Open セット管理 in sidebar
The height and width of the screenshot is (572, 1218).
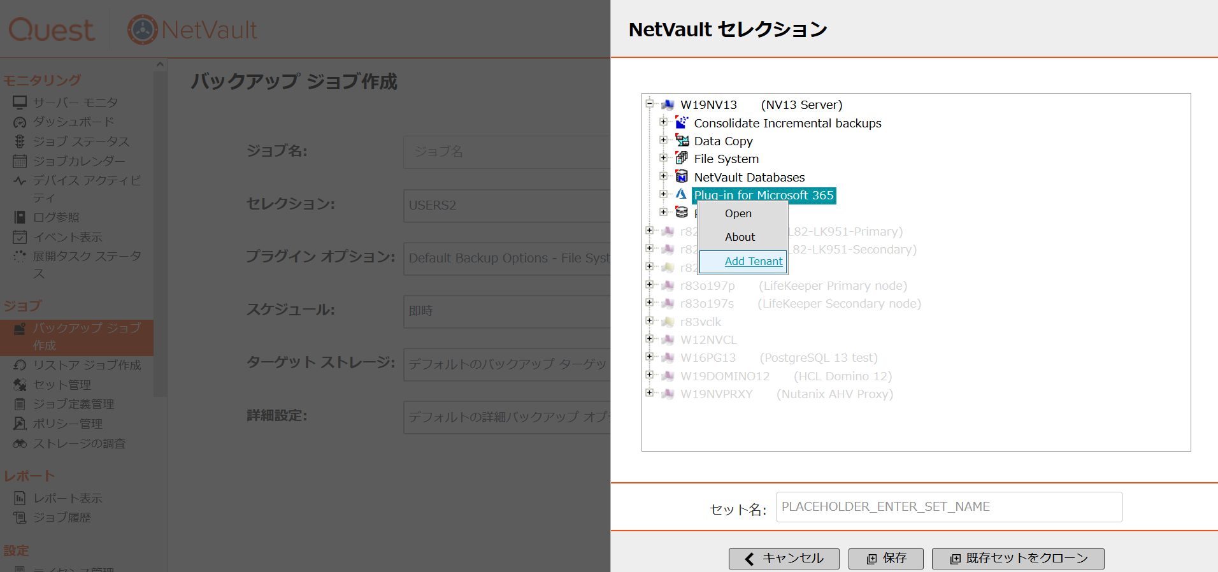(x=62, y=385)
